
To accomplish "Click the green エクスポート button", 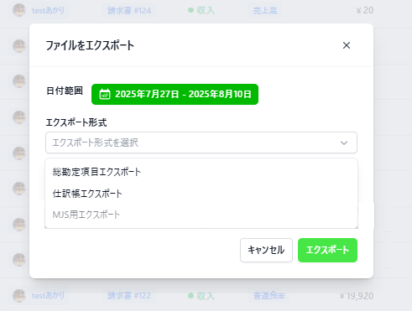I will click(x=327, y=250).
